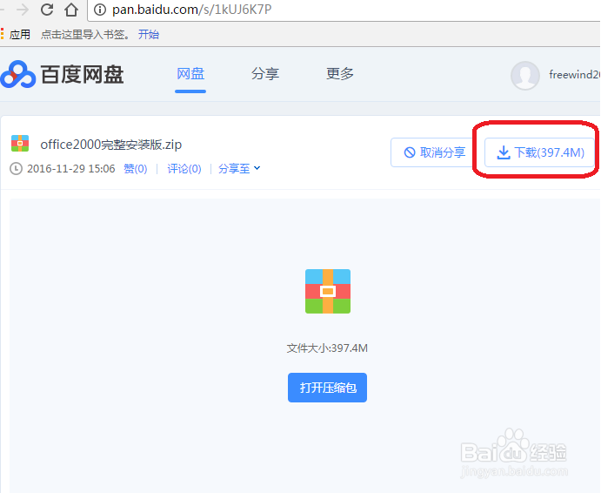Select the office2000完整安装版.zip filename
Image resolution: width=601 pixels, height=493 pixels.
click(111, 145)
